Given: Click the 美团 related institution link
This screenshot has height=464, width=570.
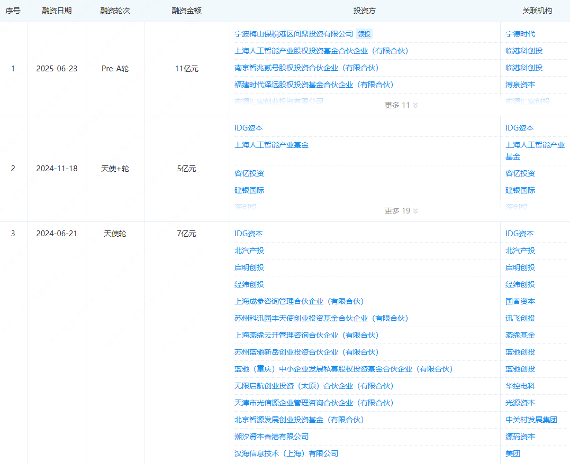Looking at the screenshot, I should [511, 453].
